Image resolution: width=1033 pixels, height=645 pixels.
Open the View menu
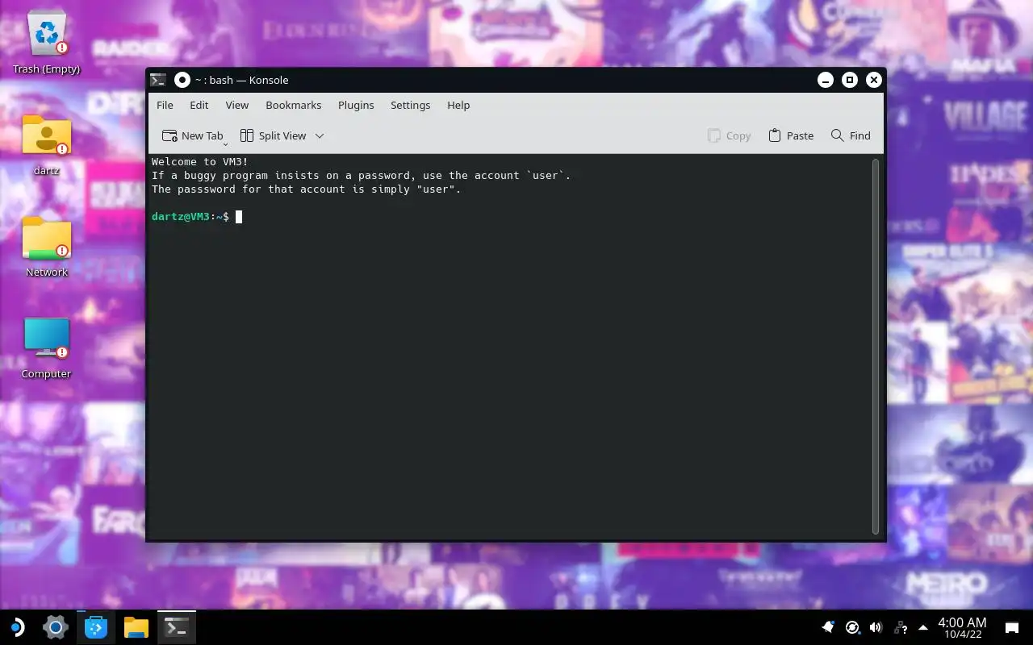point(236,105)
